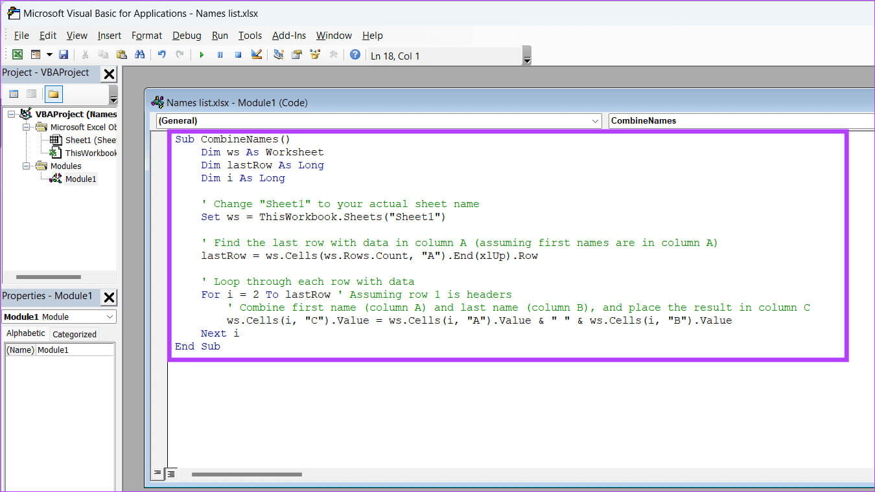875x492 pixels.
Task: Open the Debug menu
Action: point(187,36)
